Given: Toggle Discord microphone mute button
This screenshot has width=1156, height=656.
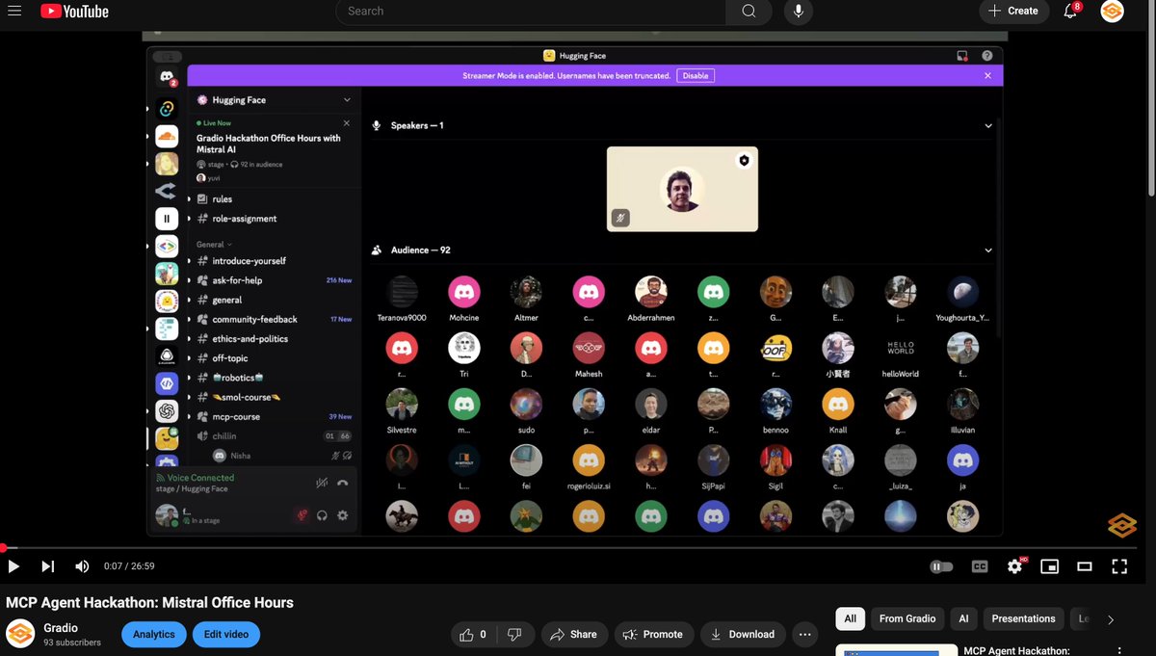Looking at the screenshot, I should [x=302, y=515].
